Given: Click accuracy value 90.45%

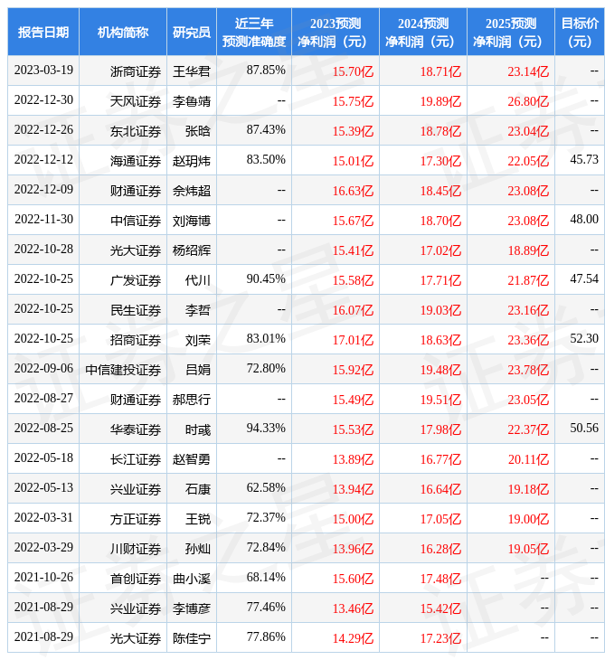Looking at the screenshot, I should [x=266, y=279].
